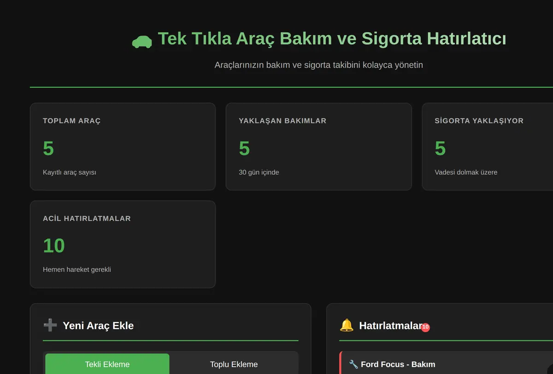Click the subtitle about bakım ve sigorta takibini
553x374 pixels.
pyautogui.click(x=318, y=65)
